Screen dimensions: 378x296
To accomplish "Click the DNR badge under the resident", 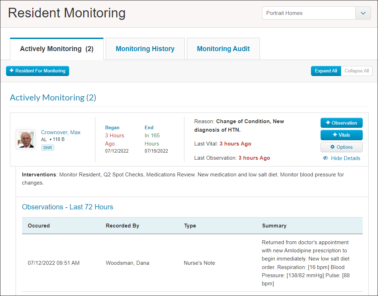I will coord(48,148).
